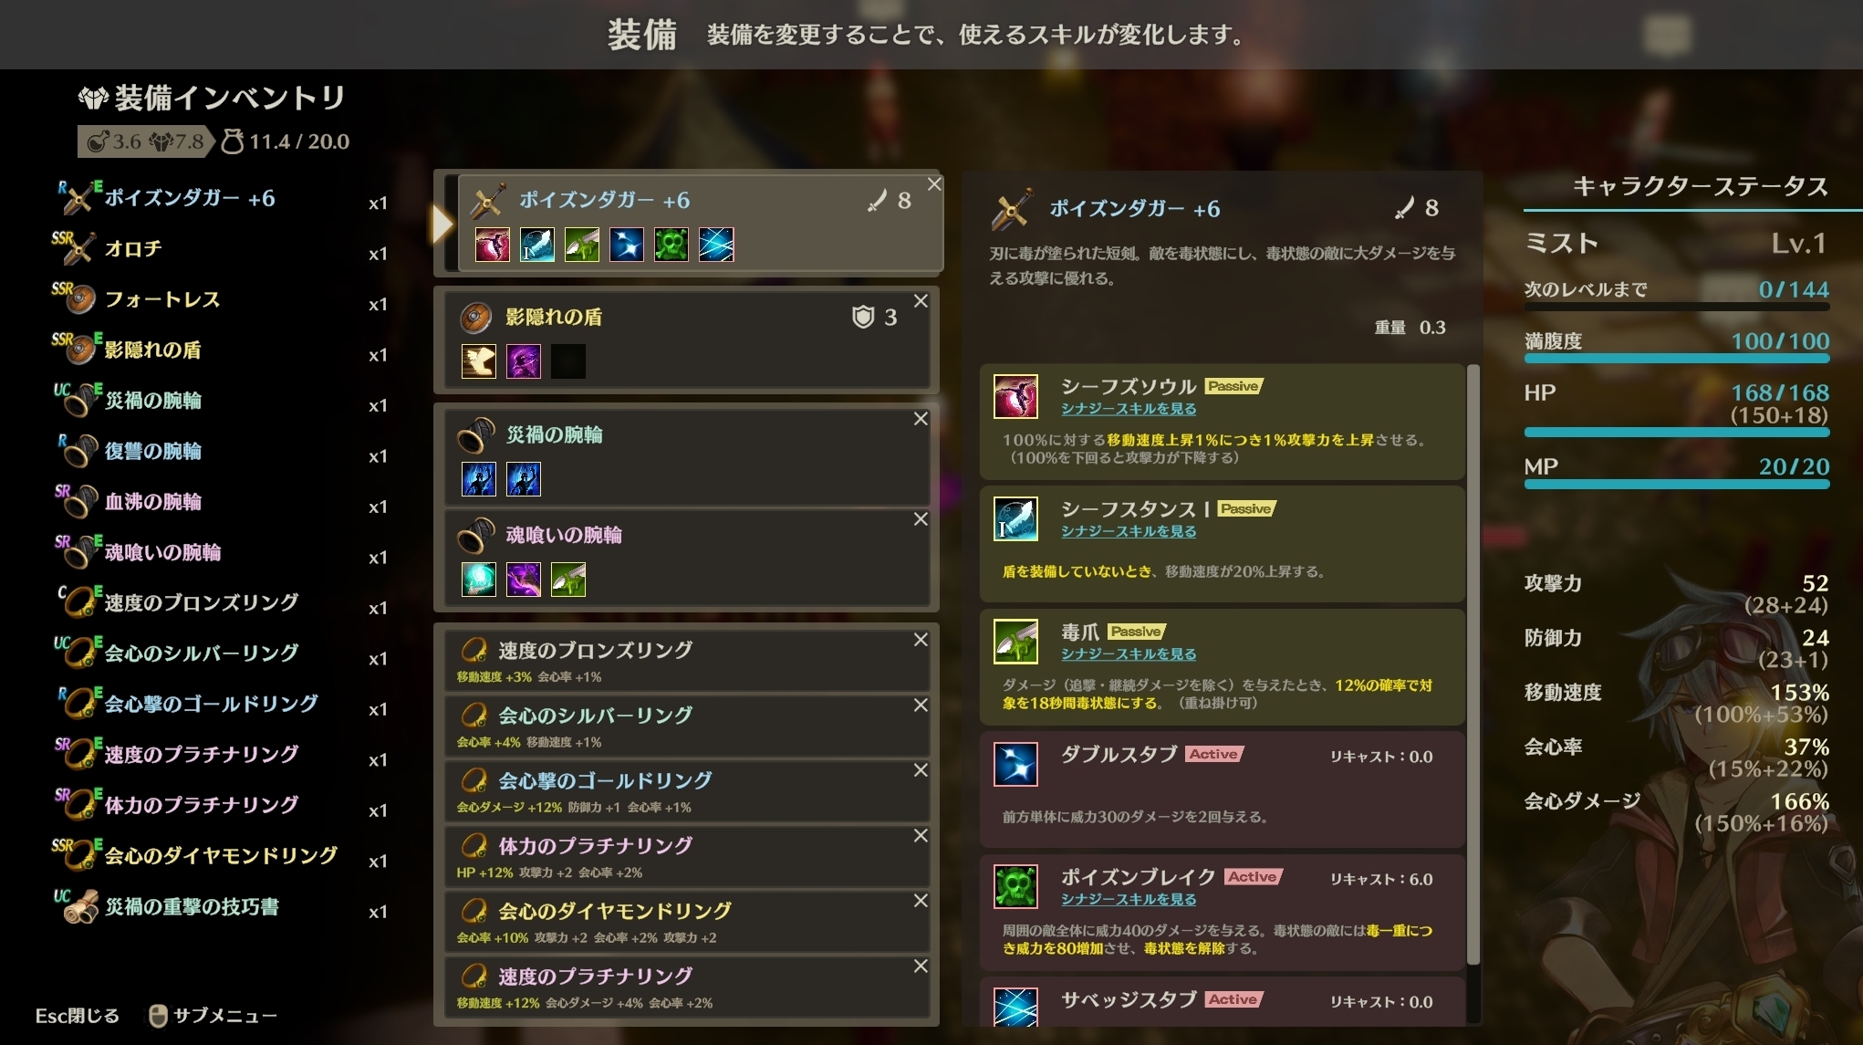Remove equipped ポイズンダガー +6 with X

click(x=934, y=183)
